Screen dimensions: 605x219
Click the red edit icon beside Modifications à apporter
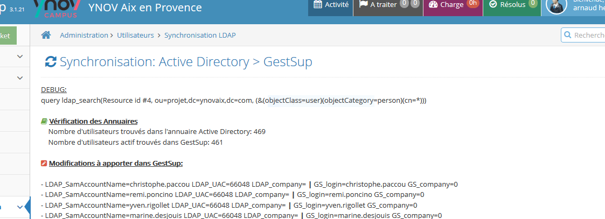44,163
